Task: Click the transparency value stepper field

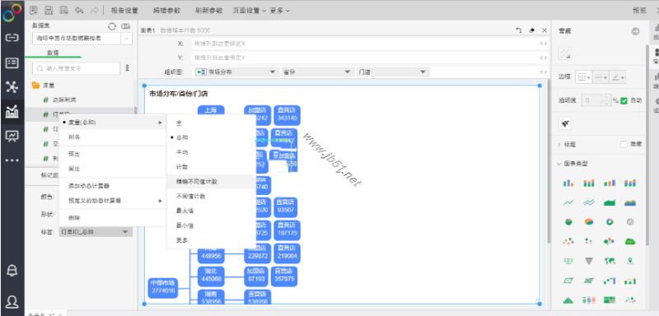Action: [x=596, y=100]
